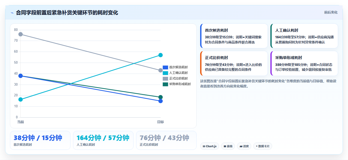Click the 采购单形成耗时 legend label

point(180,84)
